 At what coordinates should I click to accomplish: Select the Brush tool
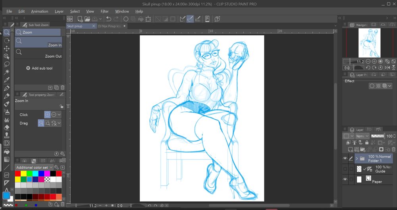click(x=7, y=104)
